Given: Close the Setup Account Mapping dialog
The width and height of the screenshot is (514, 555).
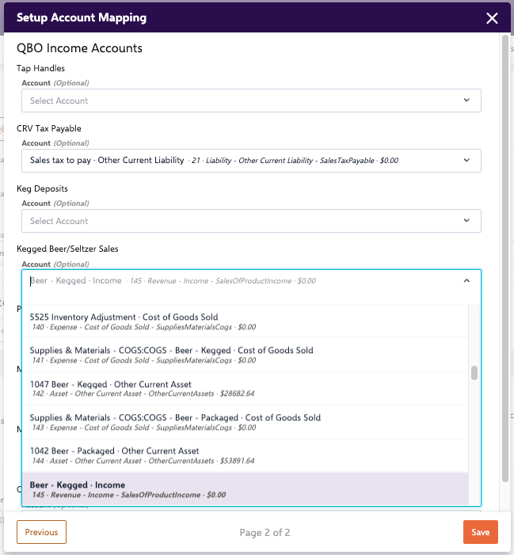Looking at the screenshot, I should [492, 18].
